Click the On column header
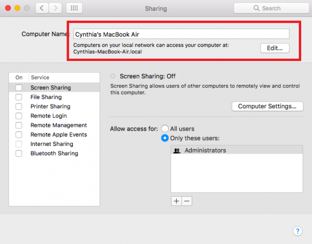The width and height of the screenshot is (312, 244). coord(19,78)
